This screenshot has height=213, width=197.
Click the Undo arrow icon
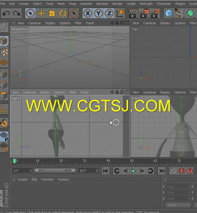[6, 13]
